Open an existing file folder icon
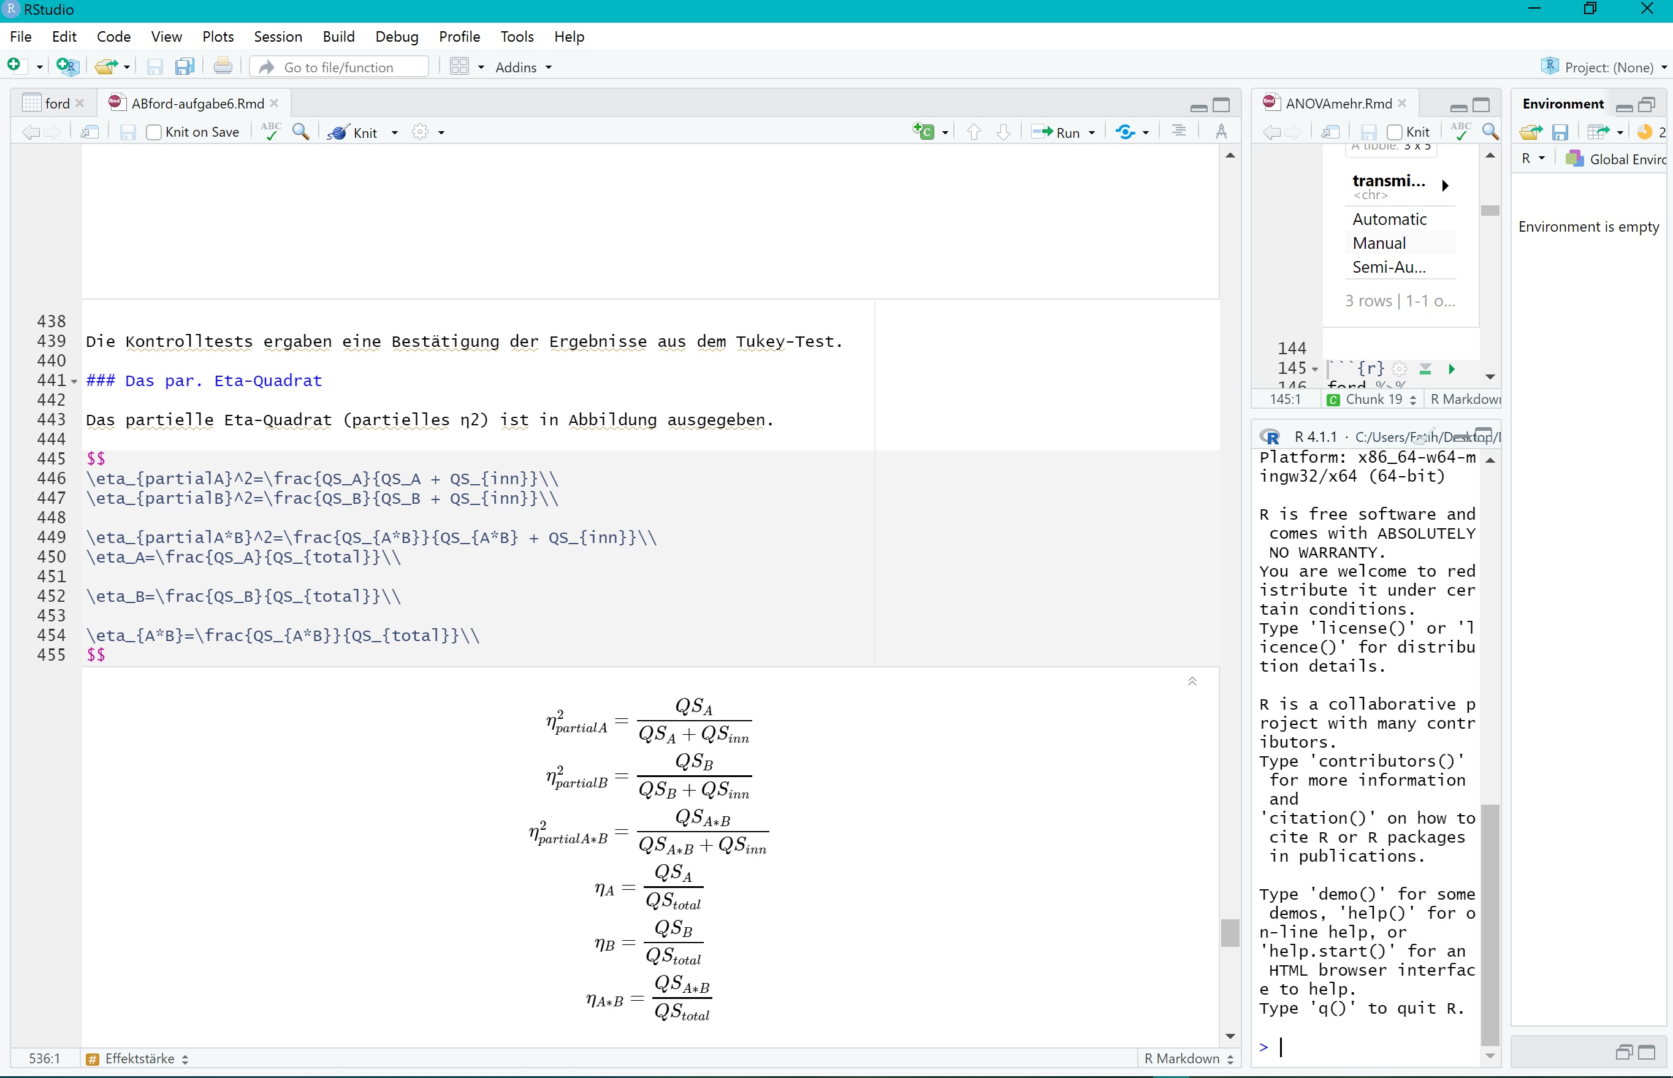This screenshot has width=1673, height=1078. coord(107,67)
